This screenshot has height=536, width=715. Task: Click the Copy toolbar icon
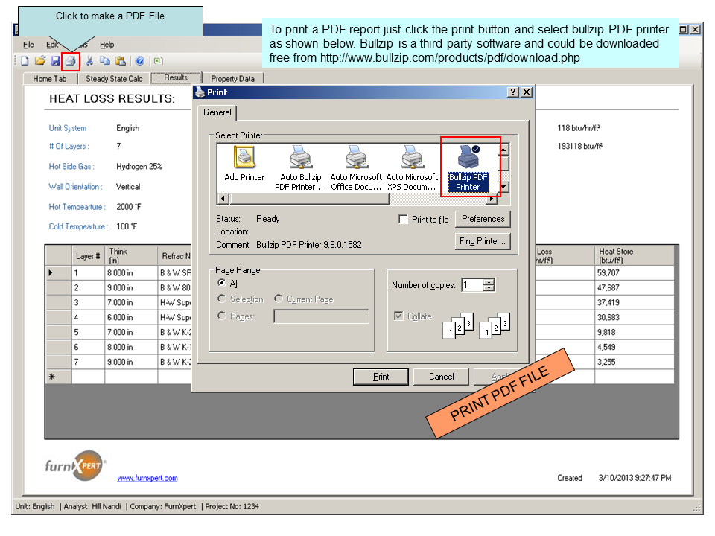tap(105, 61)
